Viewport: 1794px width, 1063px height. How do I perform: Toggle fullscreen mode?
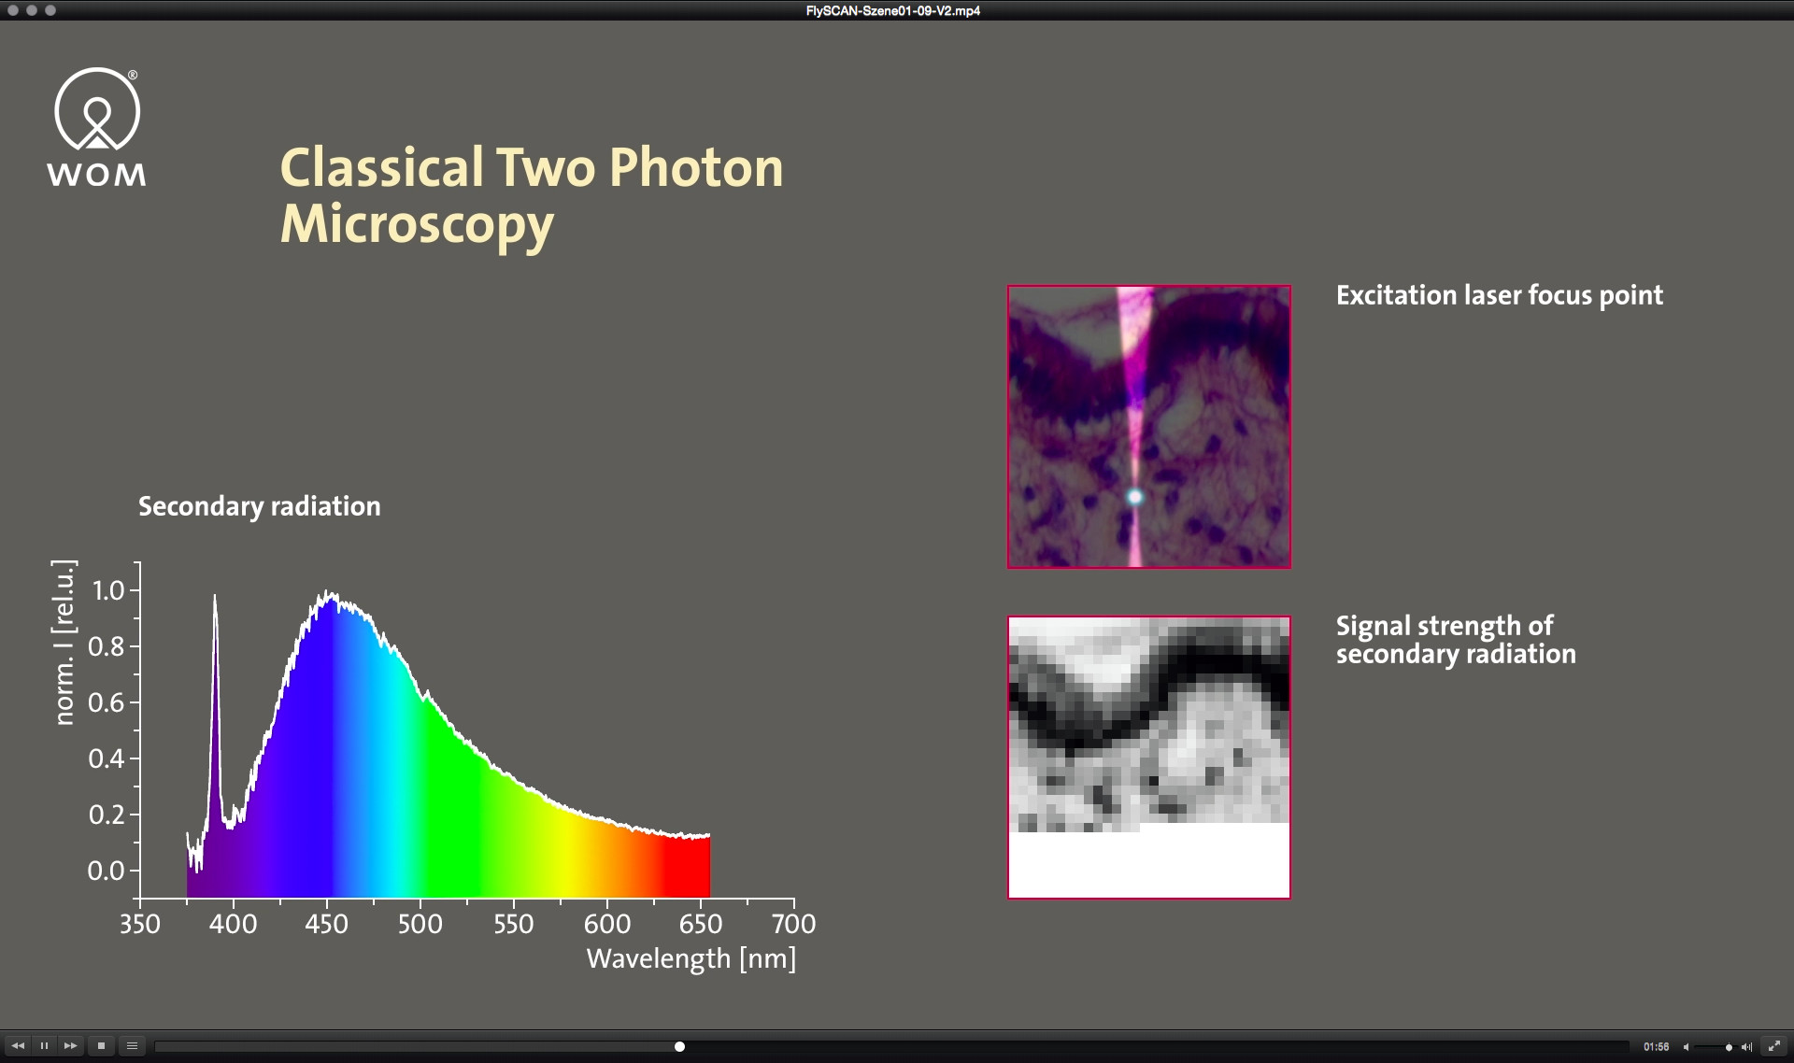1773,1046
